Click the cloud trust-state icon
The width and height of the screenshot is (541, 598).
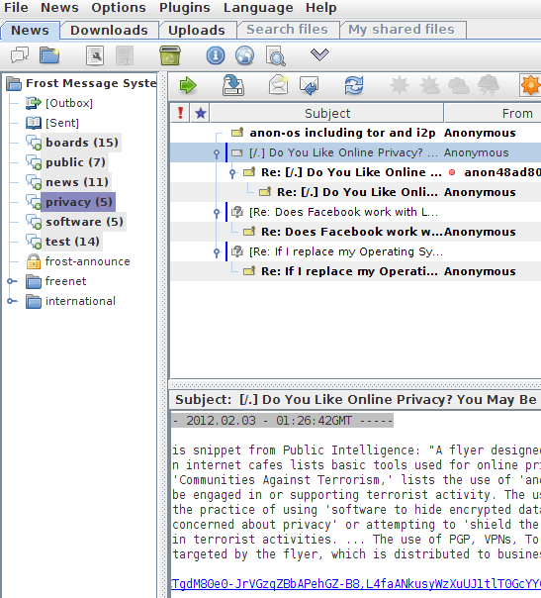click(458, 86)
